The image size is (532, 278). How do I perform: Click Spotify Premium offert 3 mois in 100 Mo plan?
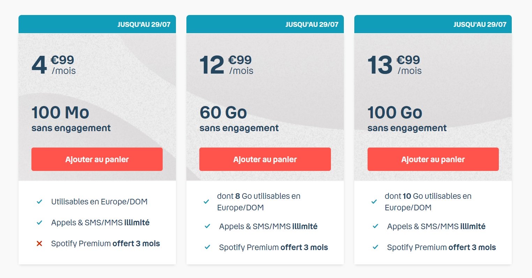105,243
